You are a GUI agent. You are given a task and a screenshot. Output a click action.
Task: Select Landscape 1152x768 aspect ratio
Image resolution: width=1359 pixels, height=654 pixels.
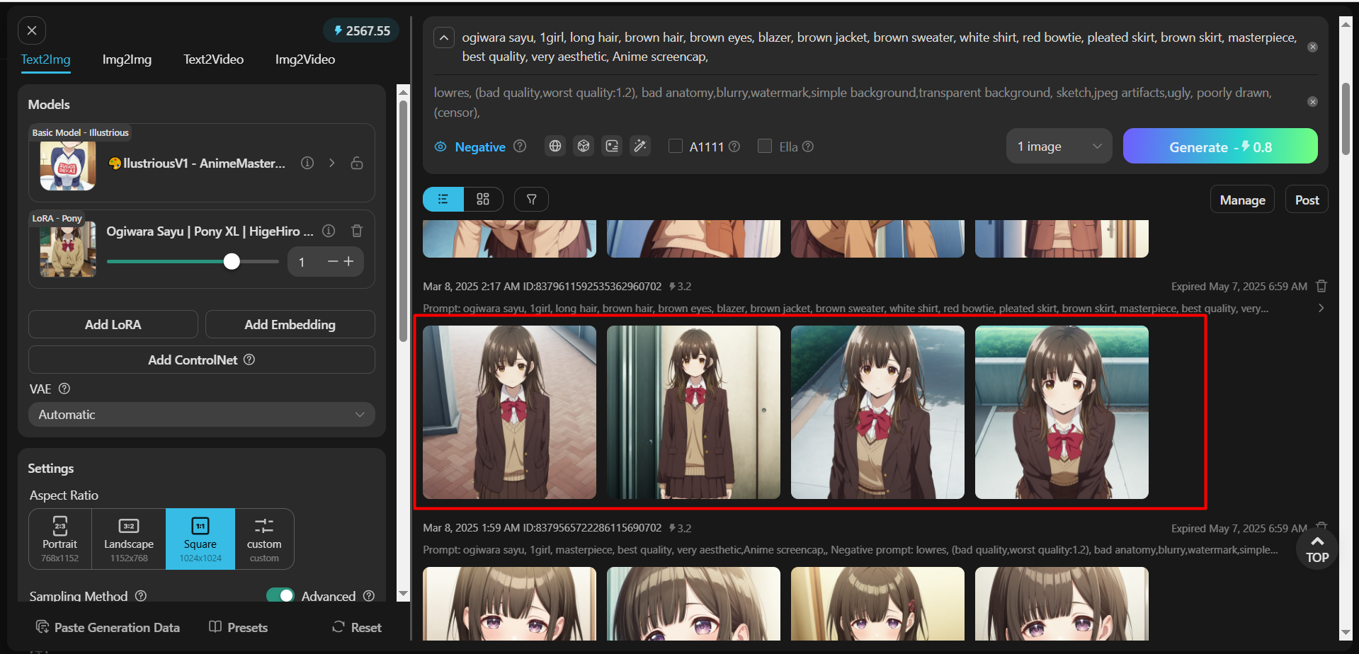coord(129,539)
